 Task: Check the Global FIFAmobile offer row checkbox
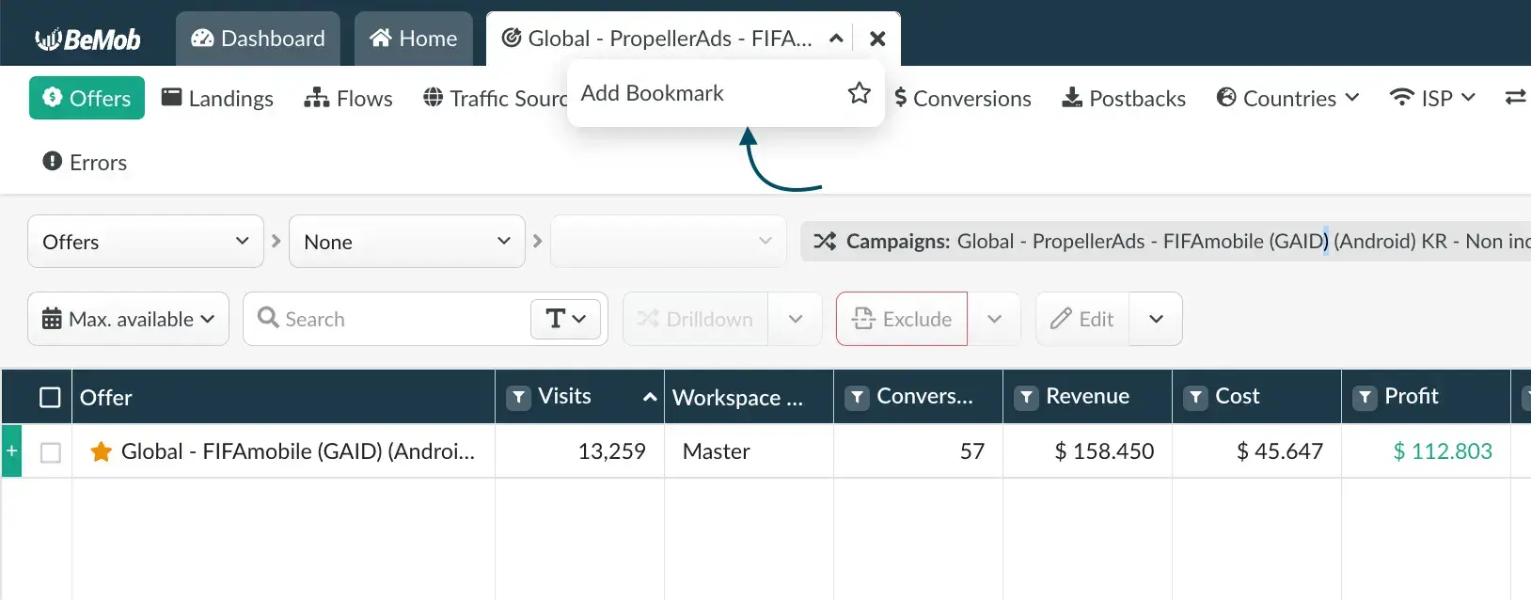pyautogui.click(x=51, y=452)
